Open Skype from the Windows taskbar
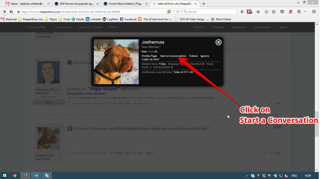Viewport: 320px width, 179px height. [x=47, y=176]
